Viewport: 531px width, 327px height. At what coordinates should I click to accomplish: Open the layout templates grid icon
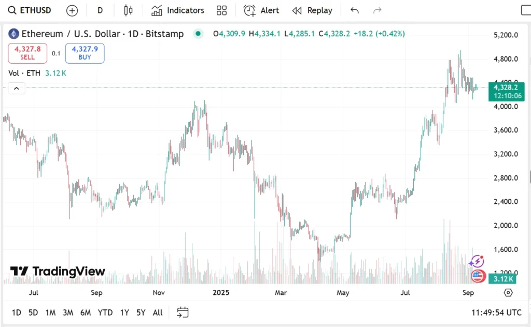(221, 10)
